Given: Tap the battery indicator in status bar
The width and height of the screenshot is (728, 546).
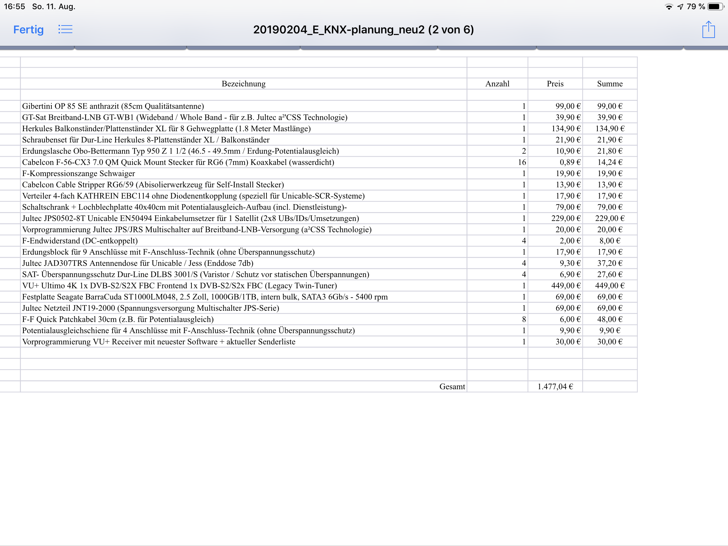Looking at the screenshot, I should [716, 7].
